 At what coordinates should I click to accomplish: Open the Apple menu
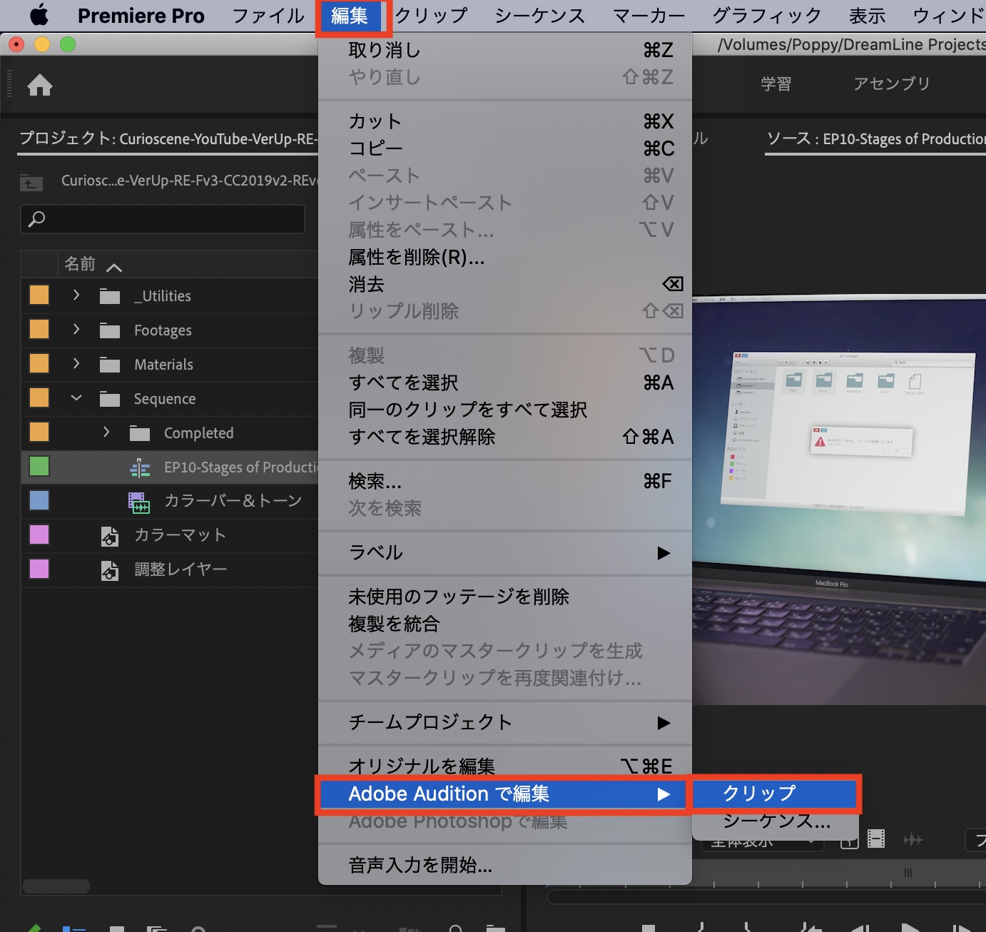pos(39,15)
